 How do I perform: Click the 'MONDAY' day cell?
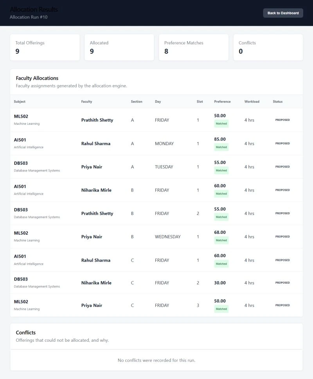[x=164, y=144]
